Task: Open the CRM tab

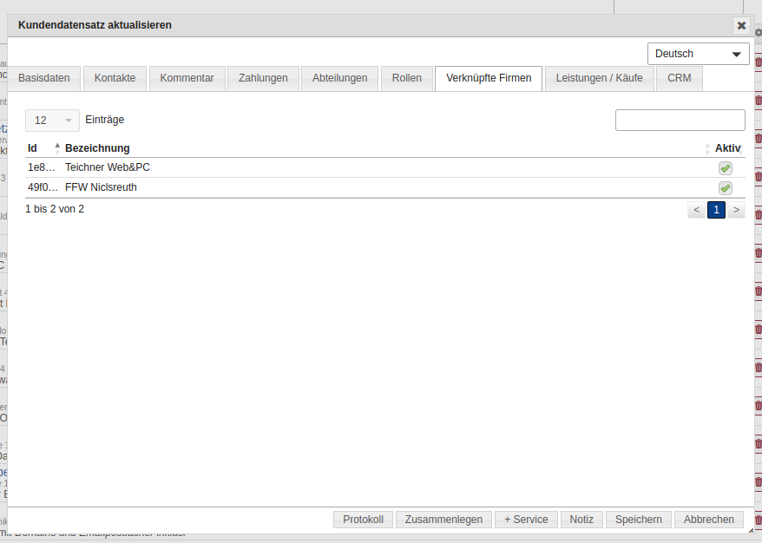Action: [x=679, y=78]
